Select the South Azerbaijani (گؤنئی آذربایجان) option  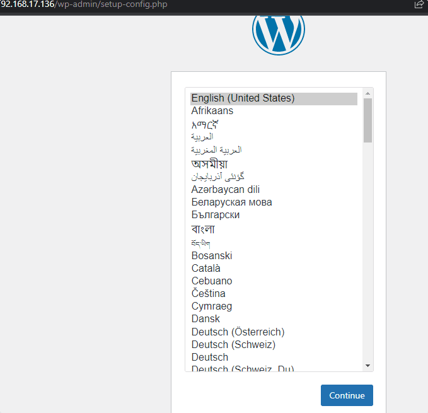(x=274, y=177)
